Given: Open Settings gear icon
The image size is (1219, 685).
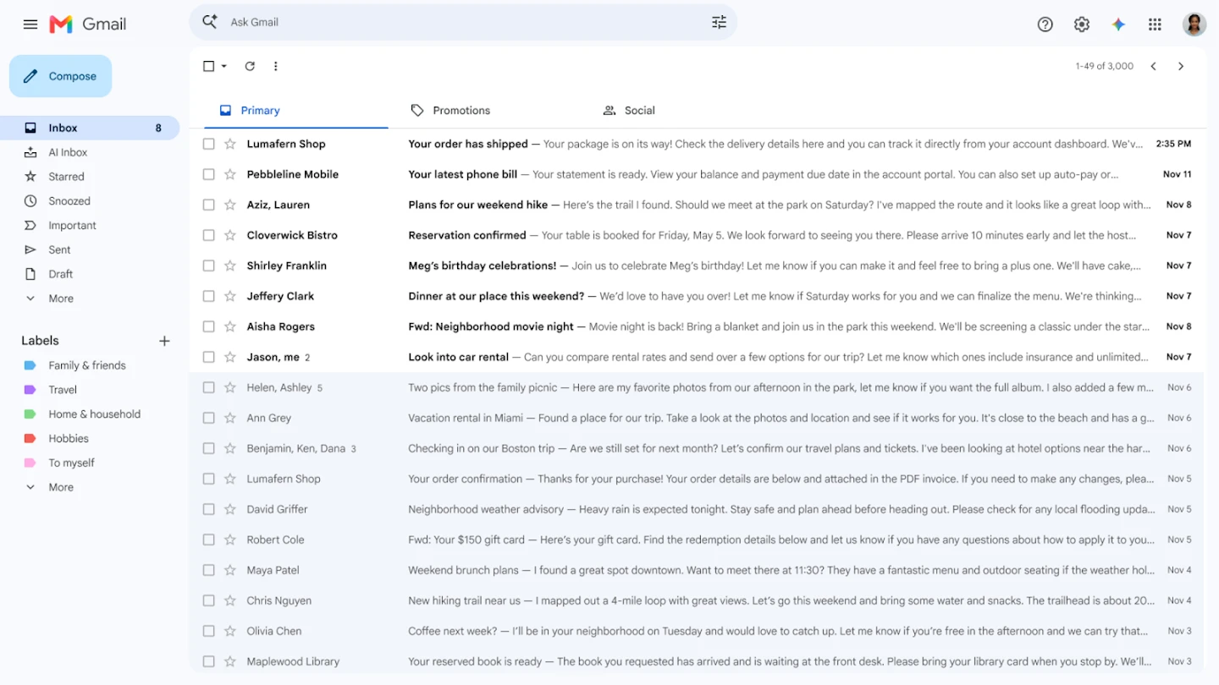Looking at the screenshot, I should [x=1081, y=25].
